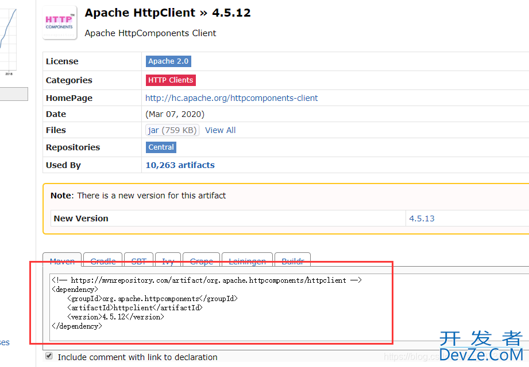Open the 10,263 artifacts link
The width and height of the screenshot is (529, 367).
180,165
